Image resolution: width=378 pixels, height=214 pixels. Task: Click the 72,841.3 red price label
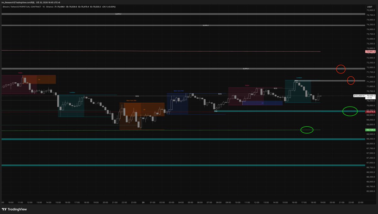370,51
